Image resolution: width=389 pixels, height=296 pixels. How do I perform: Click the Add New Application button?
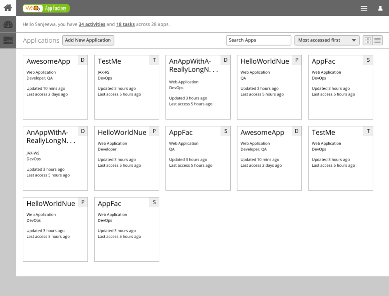[88, 40]
